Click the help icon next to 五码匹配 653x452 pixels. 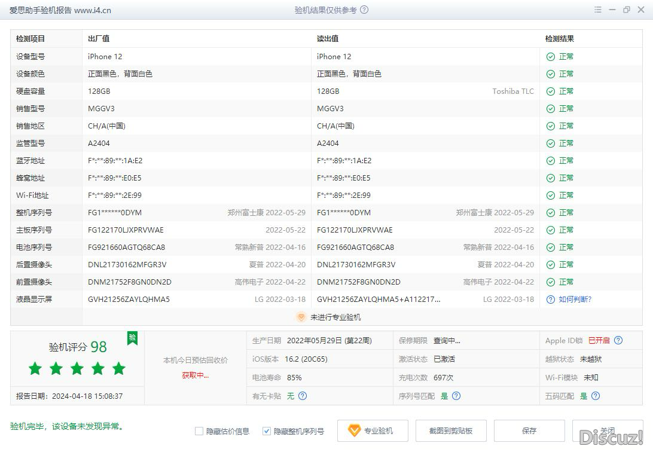(x=596, y=396)
